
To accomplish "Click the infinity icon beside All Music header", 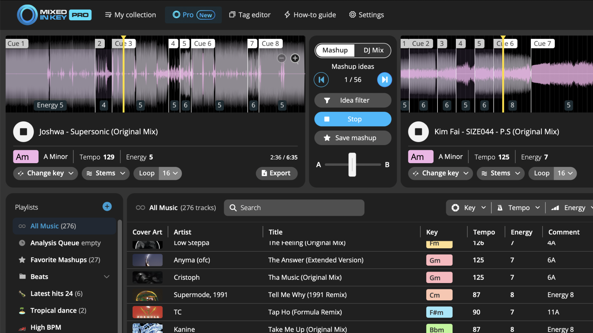I will tap(140, 208).
